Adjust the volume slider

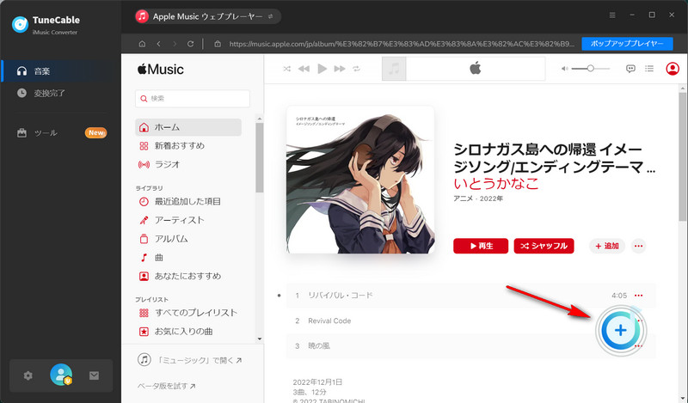pyautogui.click(x=591, y=69)
